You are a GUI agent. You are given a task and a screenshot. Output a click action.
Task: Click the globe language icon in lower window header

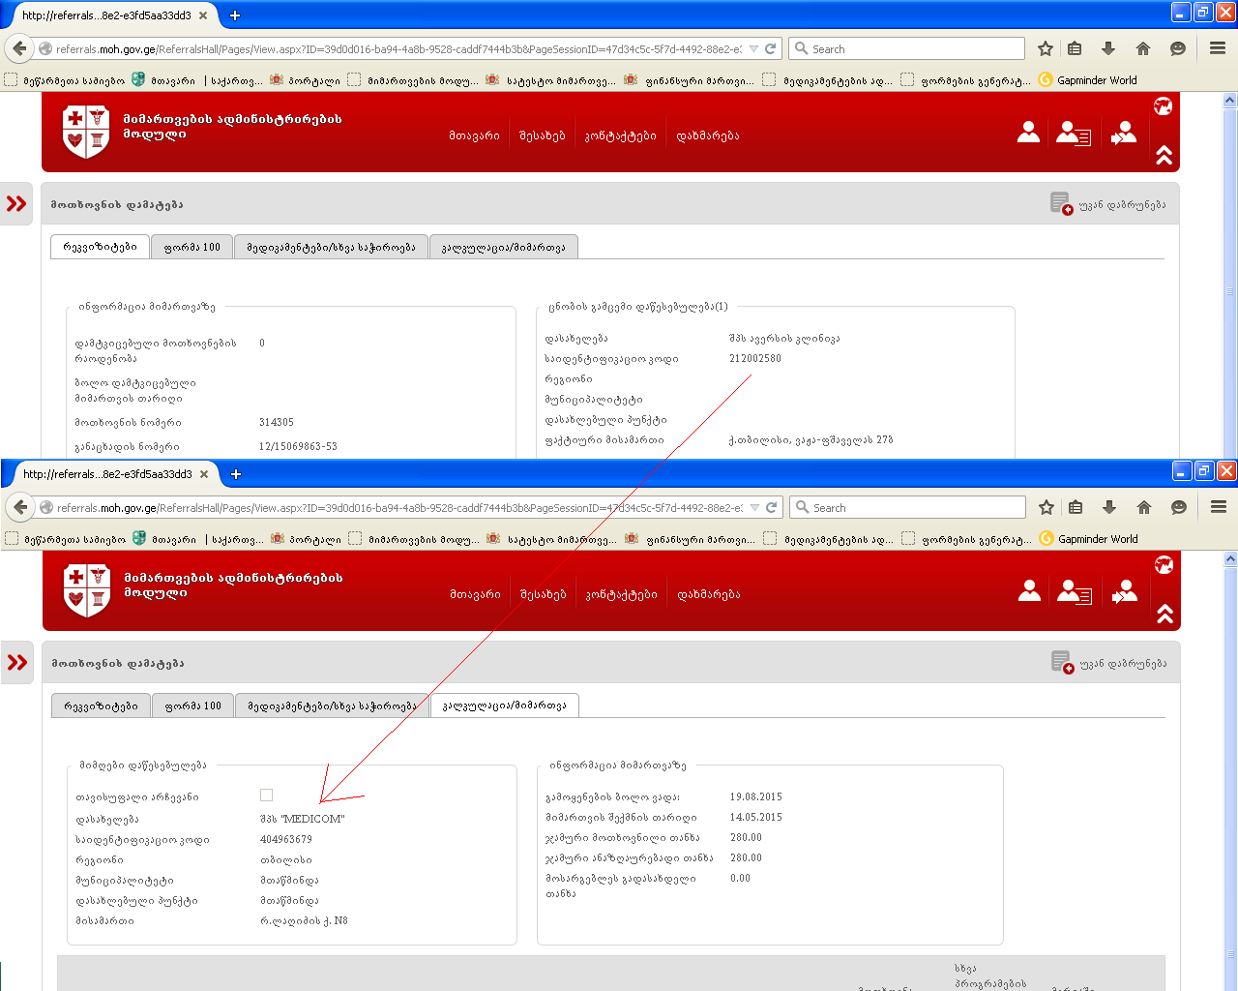click(x=1164, y=565)
